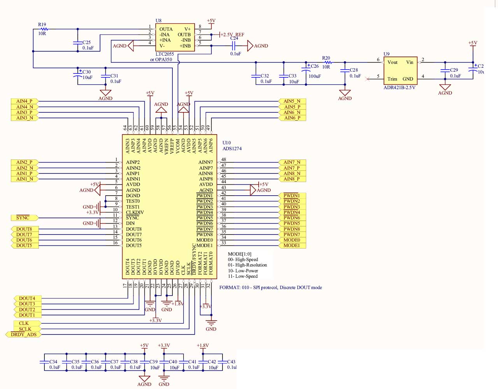
Task: Select the yellow DOUT1 port
Action: tap(27, 315)
